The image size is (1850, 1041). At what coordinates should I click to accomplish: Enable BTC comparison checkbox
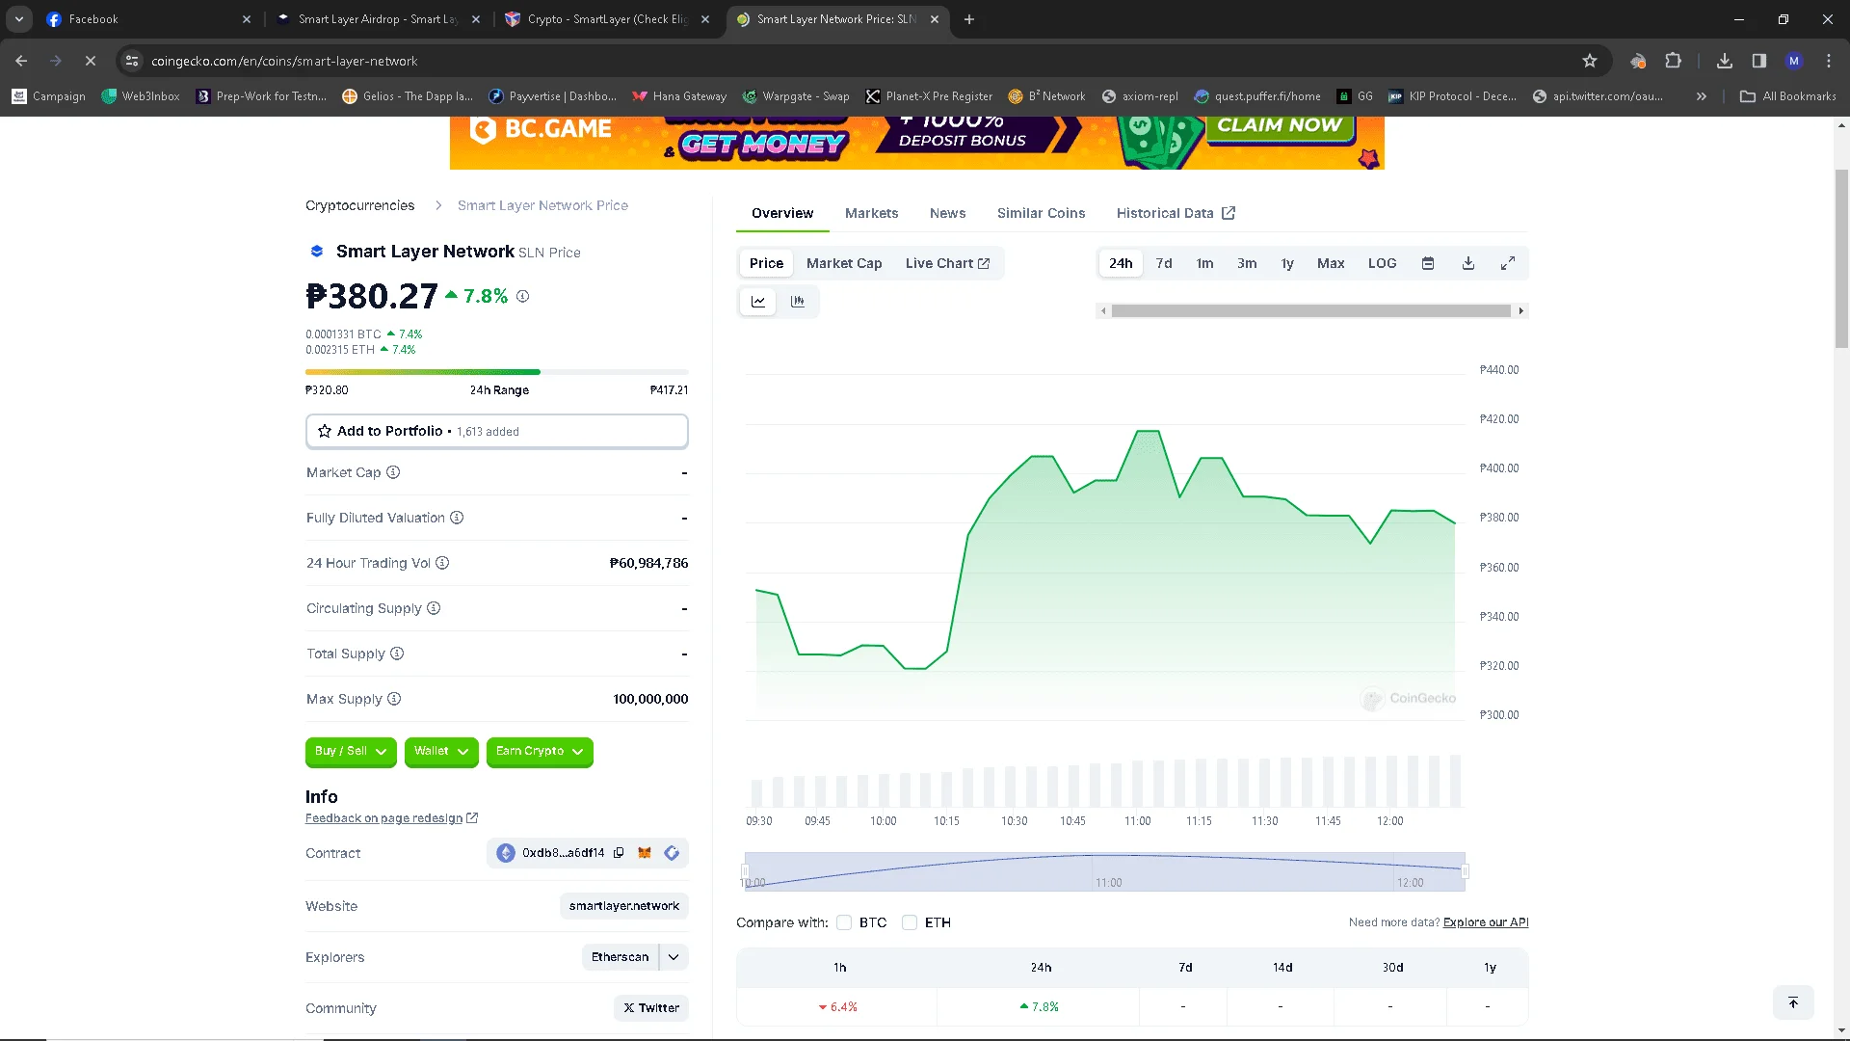844,922
